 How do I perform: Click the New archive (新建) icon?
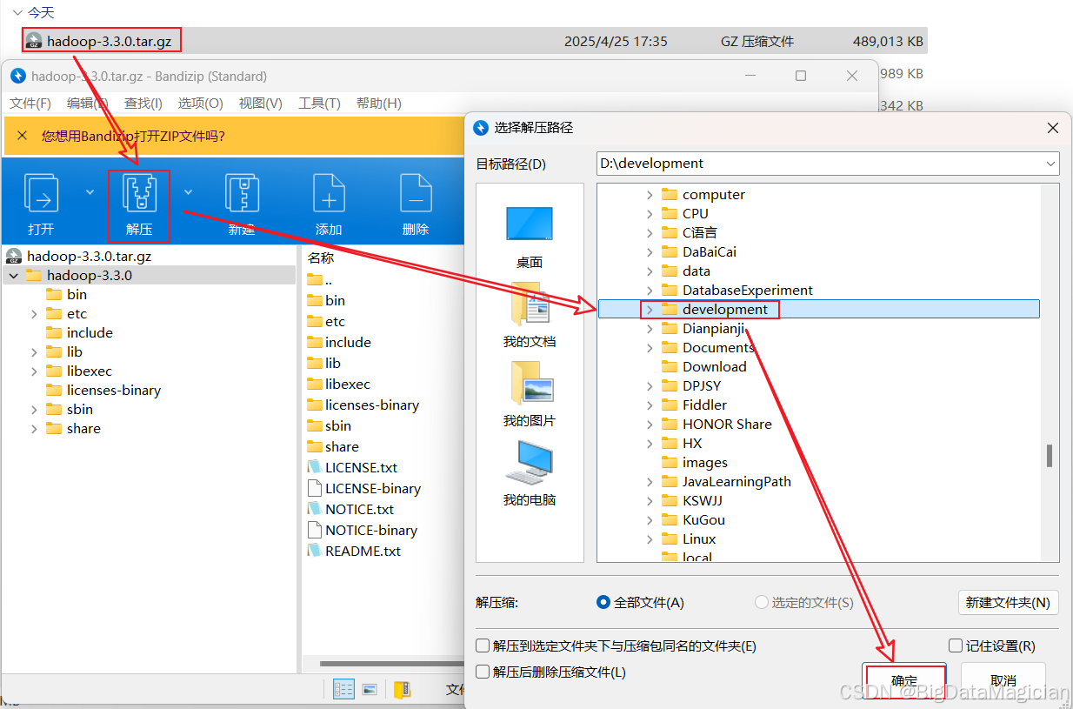[242, 195]
